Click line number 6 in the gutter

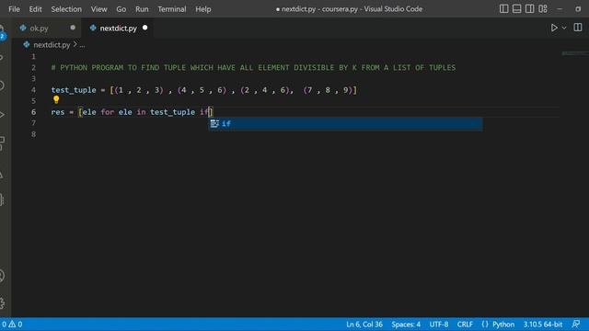[33, 112]
